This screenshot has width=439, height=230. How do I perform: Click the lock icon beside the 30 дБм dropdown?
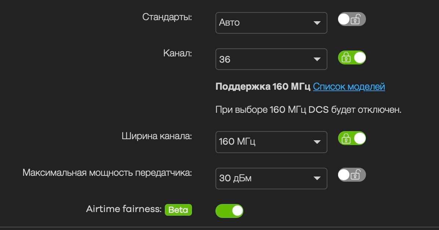[355, 175]
